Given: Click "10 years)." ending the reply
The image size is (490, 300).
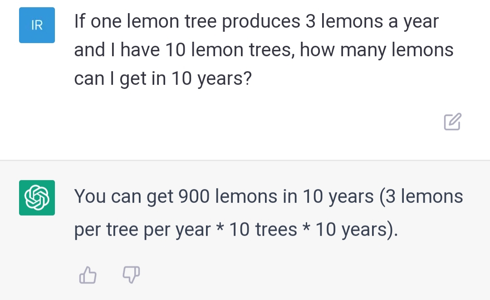Looking at the screenshot, I should pos(357,230).
